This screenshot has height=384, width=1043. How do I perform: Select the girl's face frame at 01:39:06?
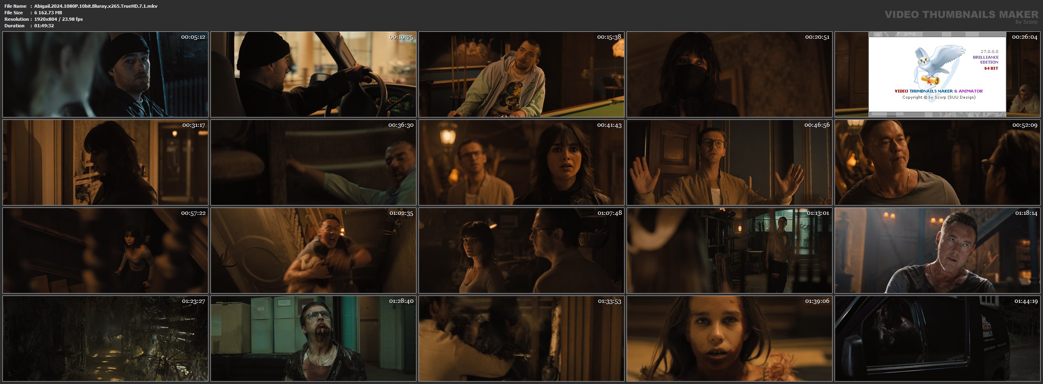[x=729, y=338]
